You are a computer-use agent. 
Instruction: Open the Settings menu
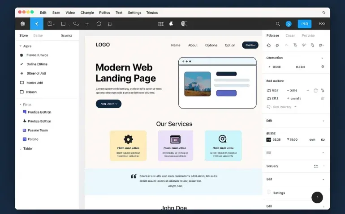click(134, 13)
